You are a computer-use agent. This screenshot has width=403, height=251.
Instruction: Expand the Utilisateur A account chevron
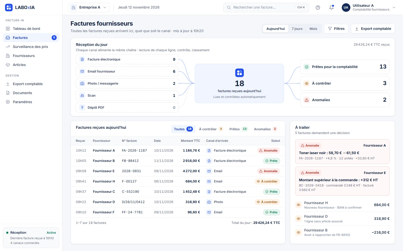click(x=394, y=8)
